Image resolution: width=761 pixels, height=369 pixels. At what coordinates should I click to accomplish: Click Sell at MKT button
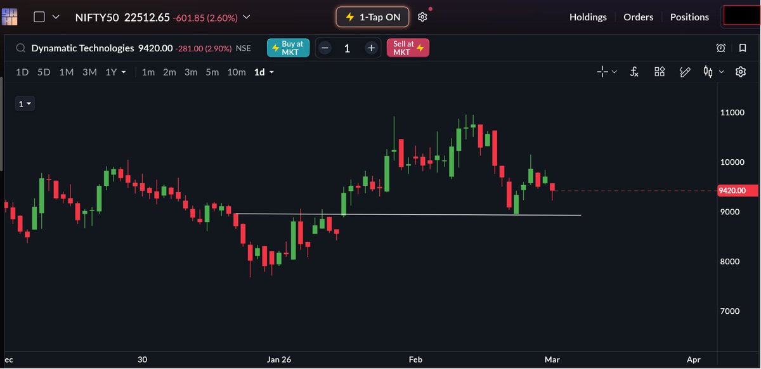point(408,48)
